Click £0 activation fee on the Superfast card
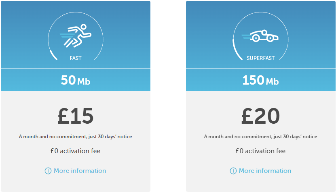Image resolution: width=336 pixels, height=193 pixels. click(260, 151)
